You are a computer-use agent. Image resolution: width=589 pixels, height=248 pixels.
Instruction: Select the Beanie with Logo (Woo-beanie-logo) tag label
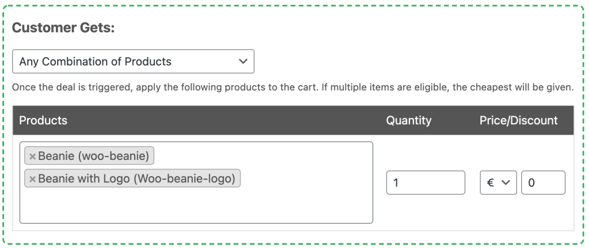(137, 179)
